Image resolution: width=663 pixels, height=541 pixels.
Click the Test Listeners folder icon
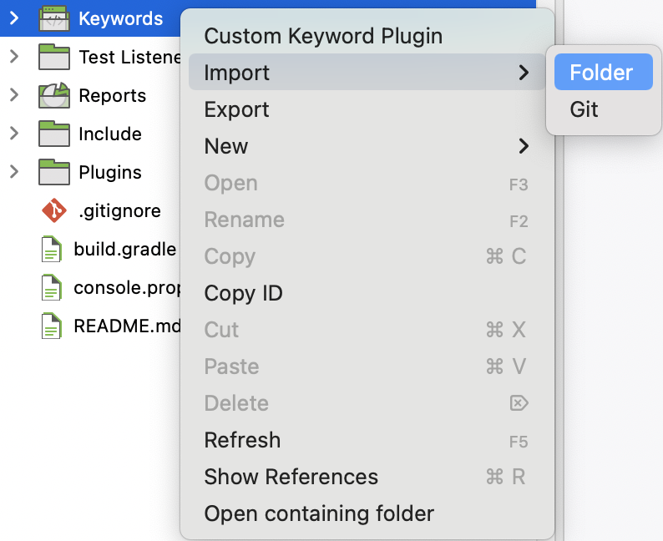click(x=53, y=57)
